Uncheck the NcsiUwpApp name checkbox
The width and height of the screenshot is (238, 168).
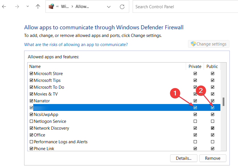[x=31, y=115]
